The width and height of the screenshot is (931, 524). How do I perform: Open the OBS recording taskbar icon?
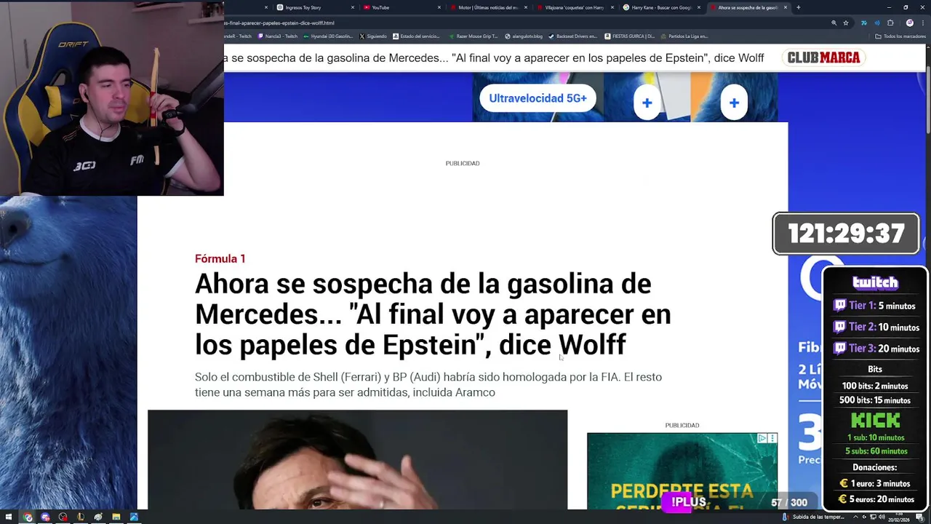(x=63, y=517)
